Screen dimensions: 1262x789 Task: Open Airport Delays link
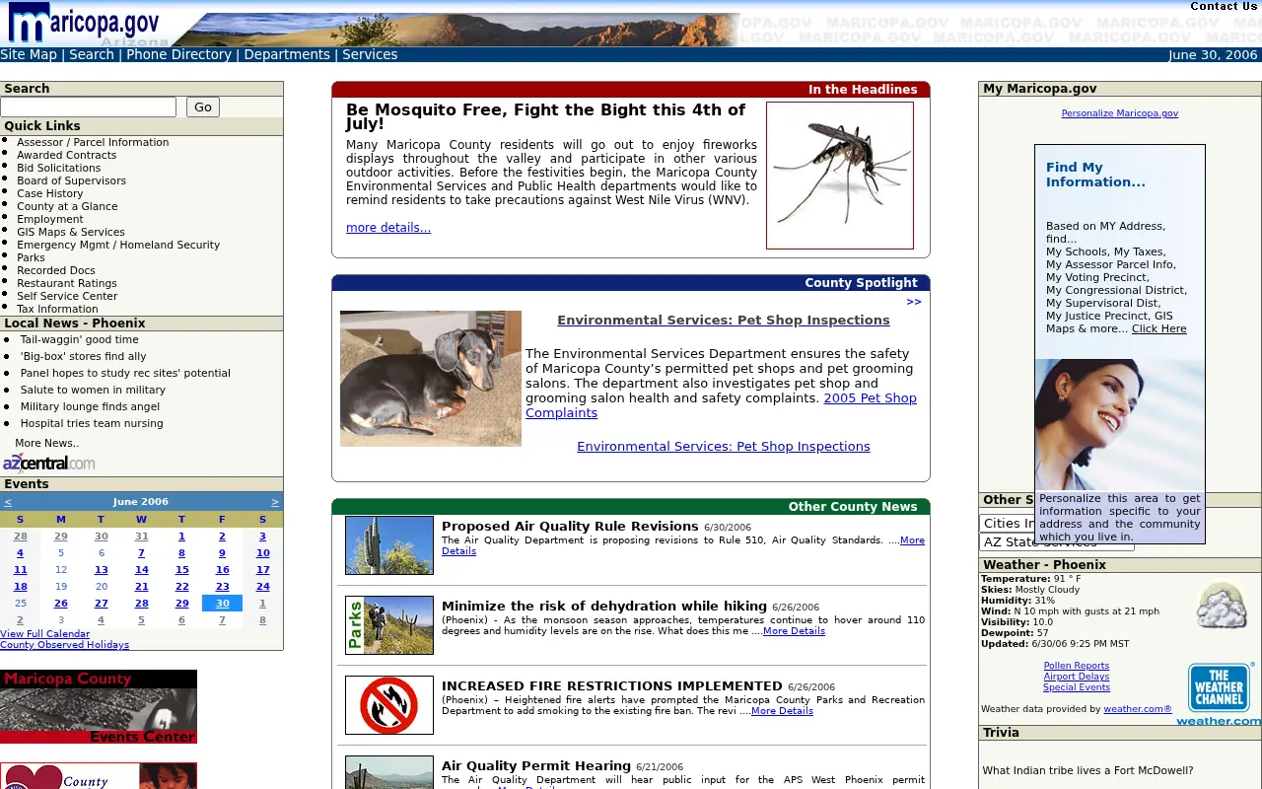click(1077, 677)
